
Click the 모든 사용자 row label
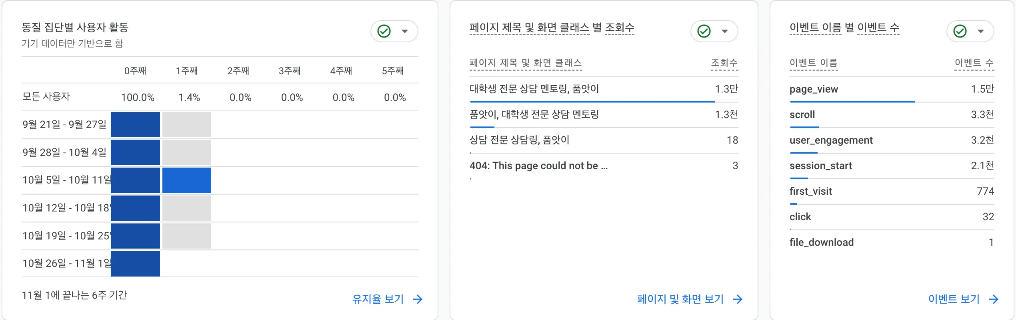click(x=46, y=97)
